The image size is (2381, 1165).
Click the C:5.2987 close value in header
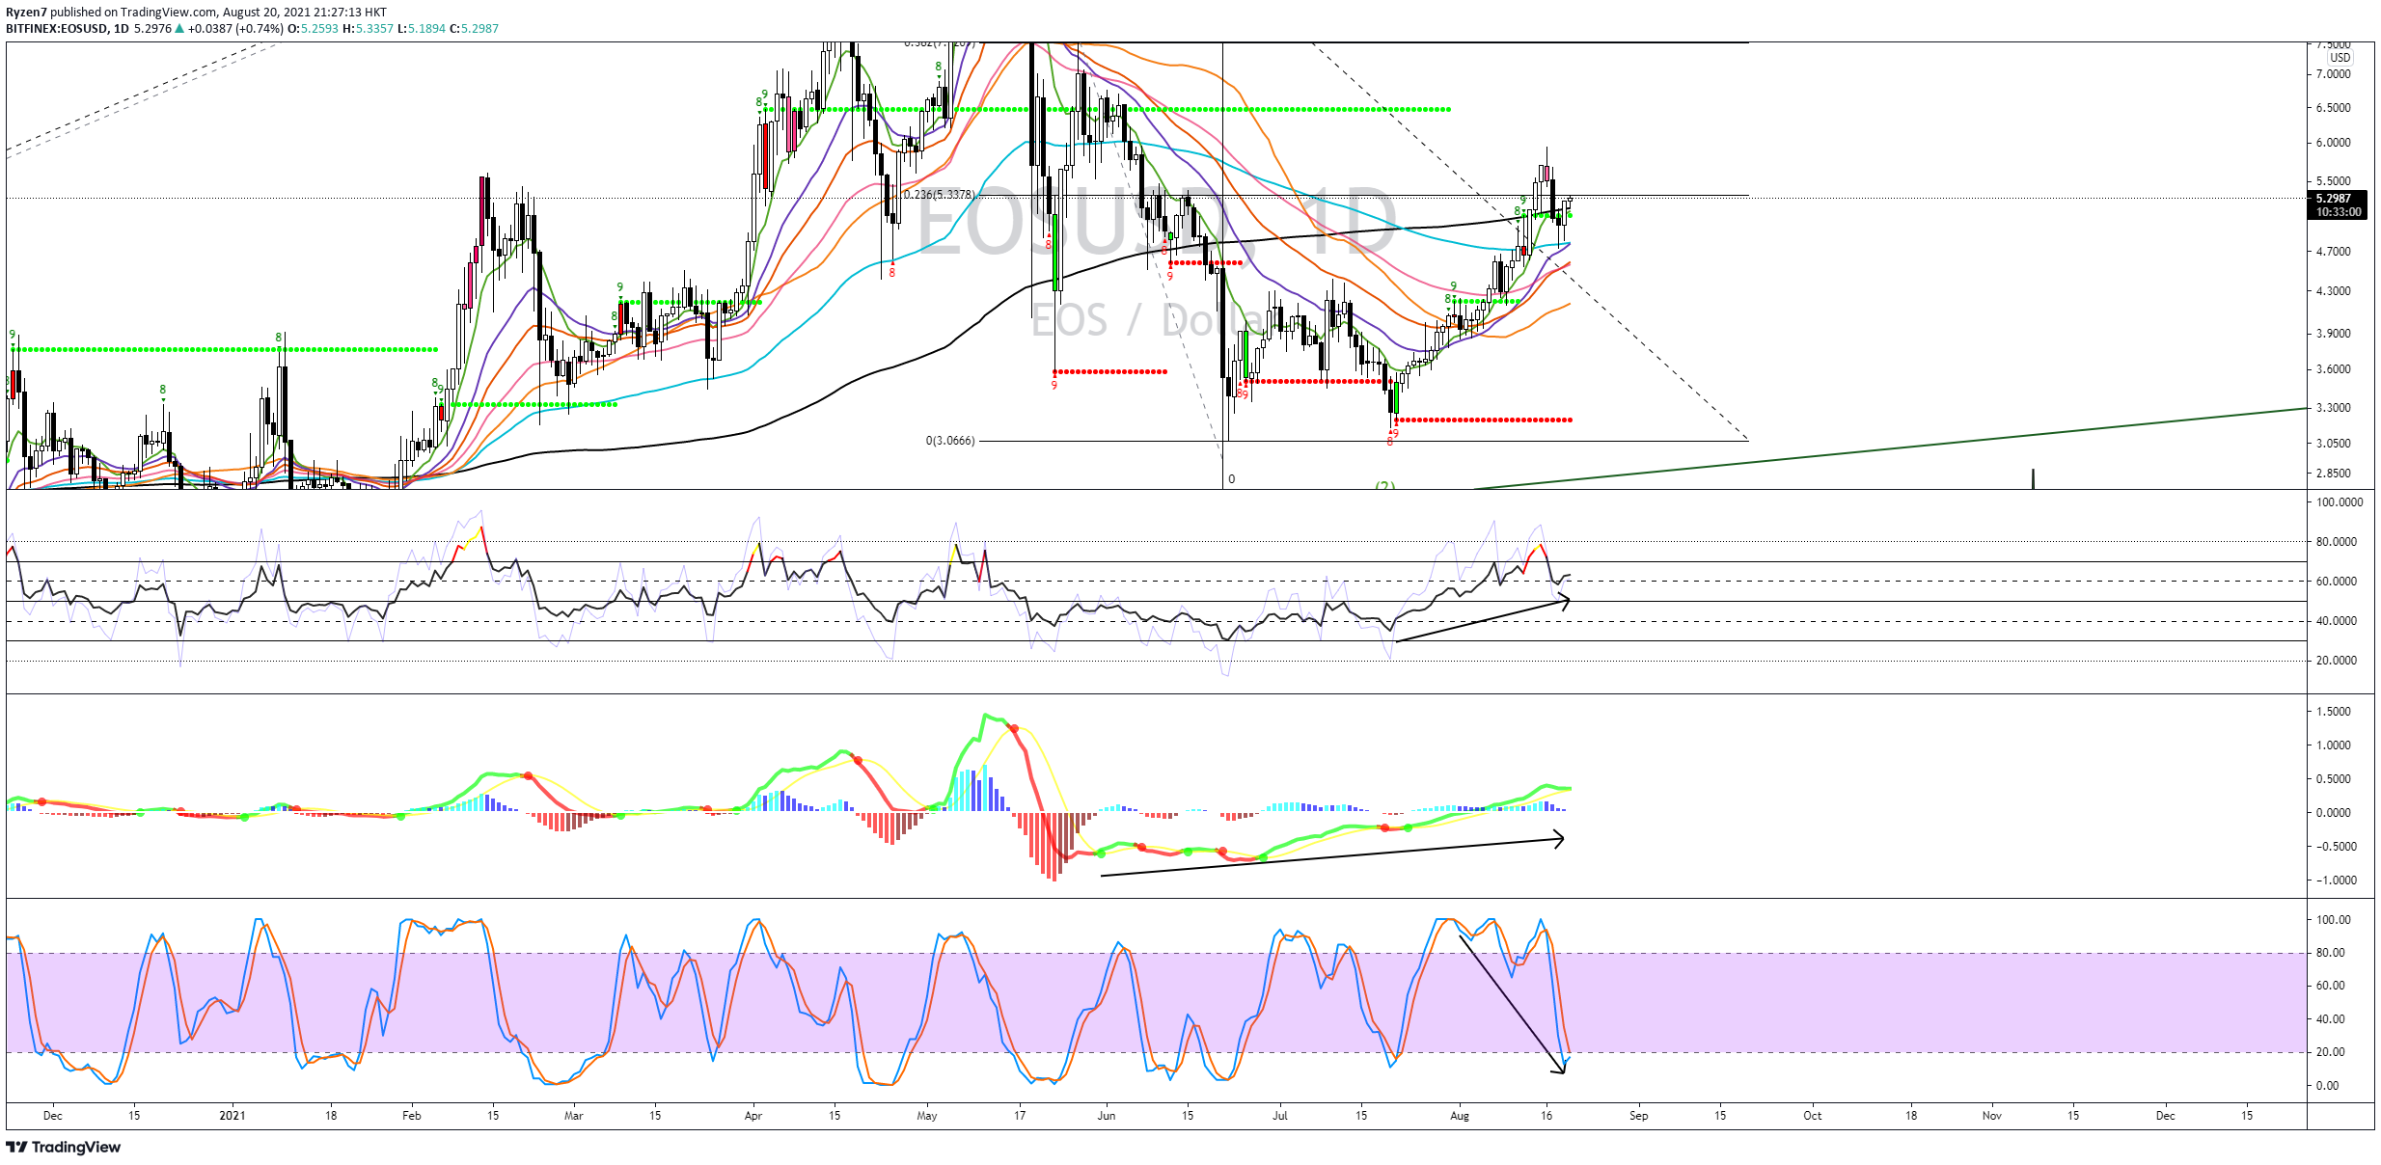coord(474,29)
